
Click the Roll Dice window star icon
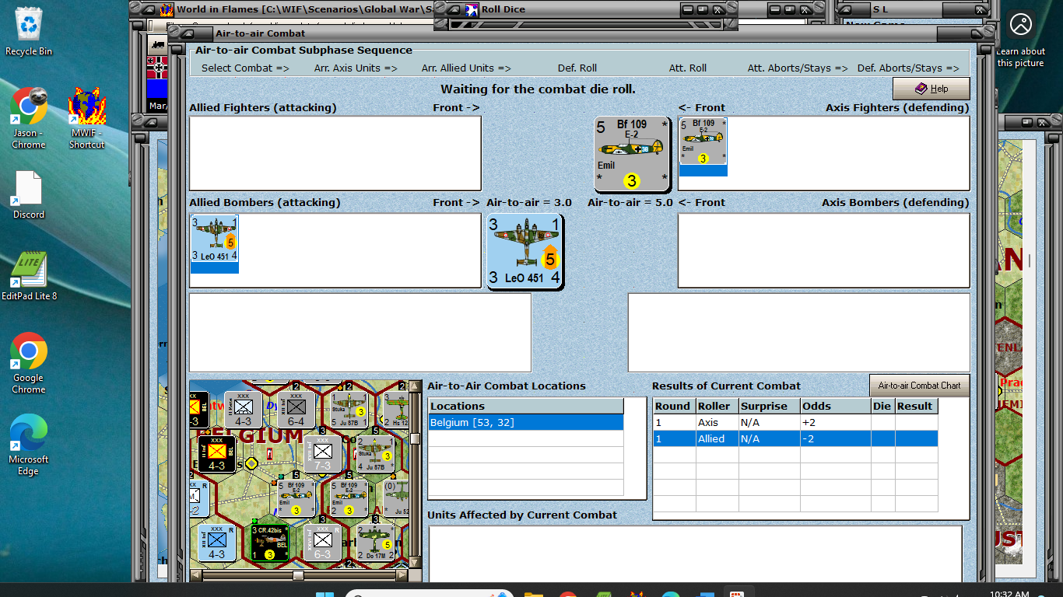pyautogui.click(x=472, y=9)
